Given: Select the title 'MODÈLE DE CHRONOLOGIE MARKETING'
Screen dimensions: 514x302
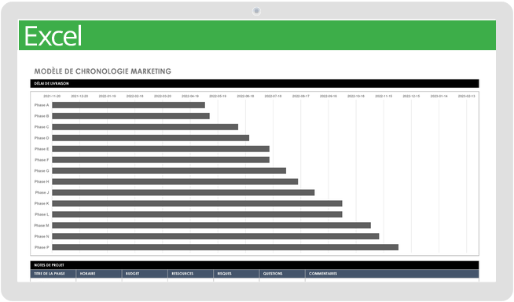Looking at the screenshot, I should (x=103, y=71).
